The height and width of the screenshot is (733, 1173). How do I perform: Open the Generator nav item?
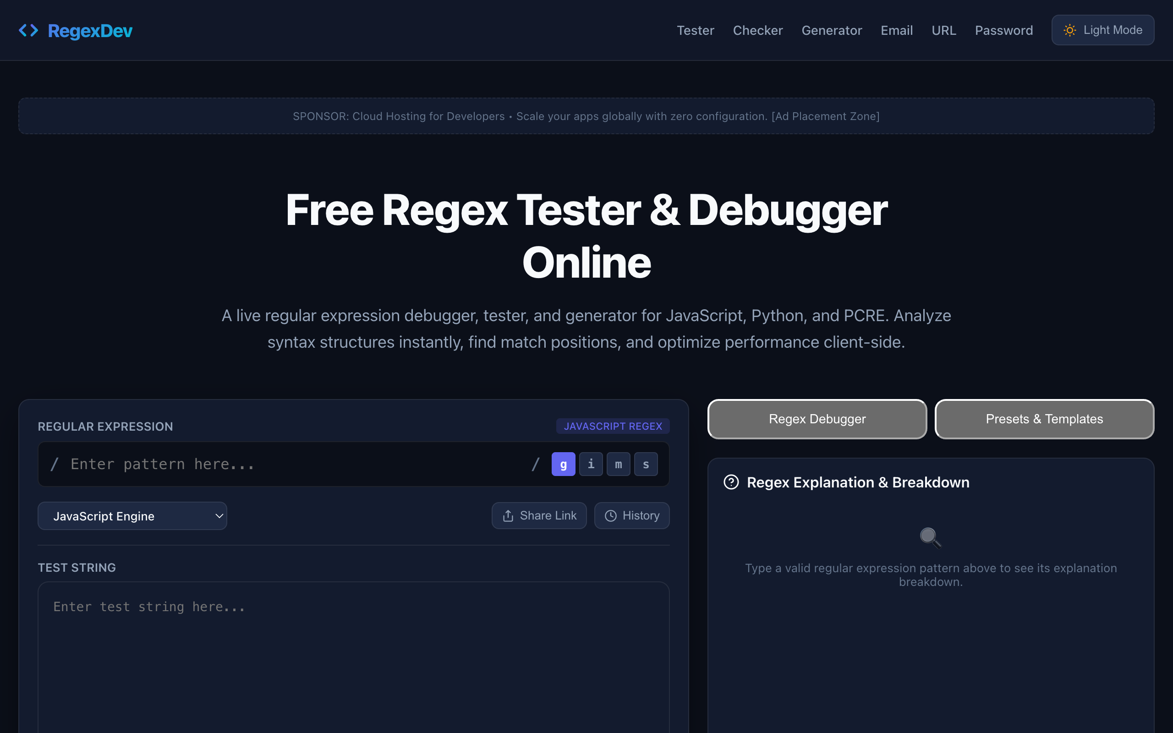point(832,30)
